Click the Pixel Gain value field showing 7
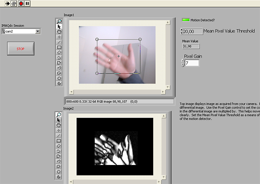 192,63
